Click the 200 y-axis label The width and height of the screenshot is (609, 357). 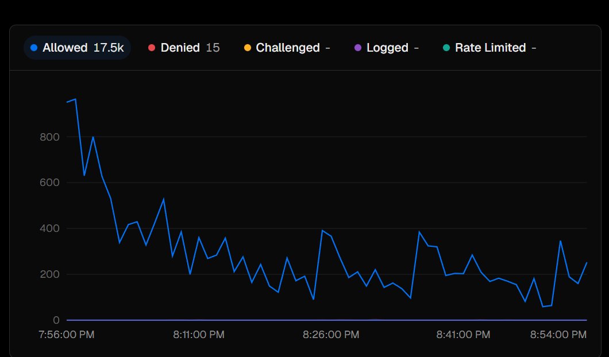tap(50, 274)
